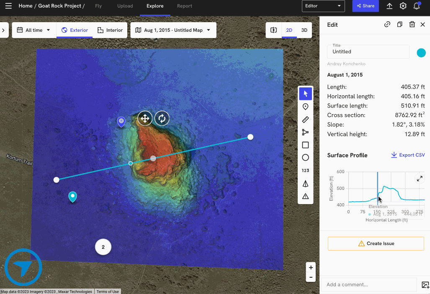
Task: Open the Aug 1, 2015 map selector
Action: pyautogui.click(x=173, y=30)
